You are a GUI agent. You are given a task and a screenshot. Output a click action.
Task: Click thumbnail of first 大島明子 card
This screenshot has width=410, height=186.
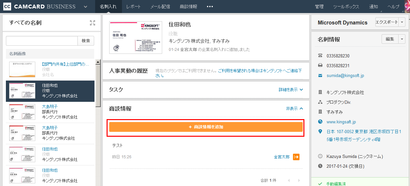coord(22,112)
